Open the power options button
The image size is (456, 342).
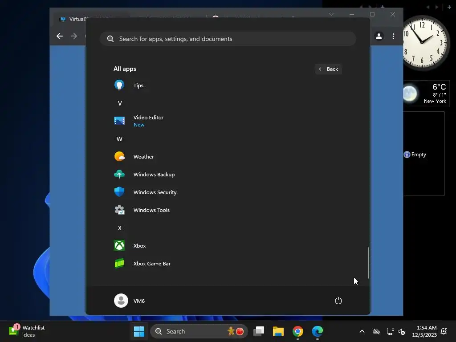click(338, 301)
